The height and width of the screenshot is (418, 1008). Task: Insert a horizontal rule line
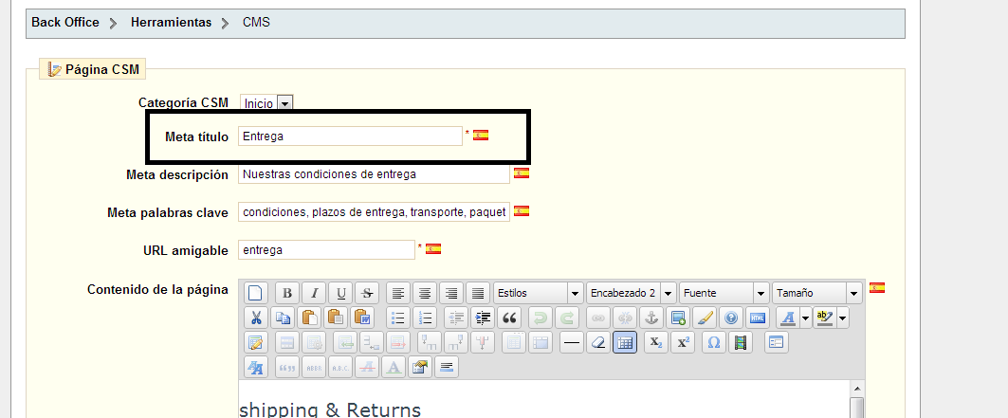(x=571, y=343)
